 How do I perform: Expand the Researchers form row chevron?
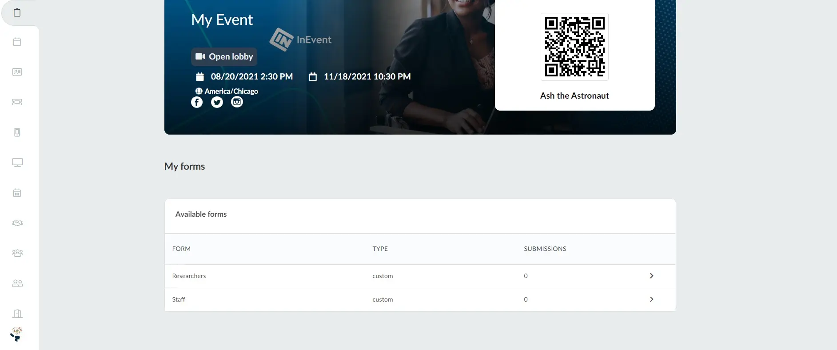point(651,276)
